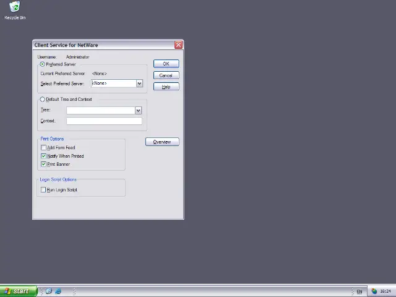This screenshot has width=396, height=297.
Task: Click the 16:24 taskbar clock
Action: tap(385, 291)
